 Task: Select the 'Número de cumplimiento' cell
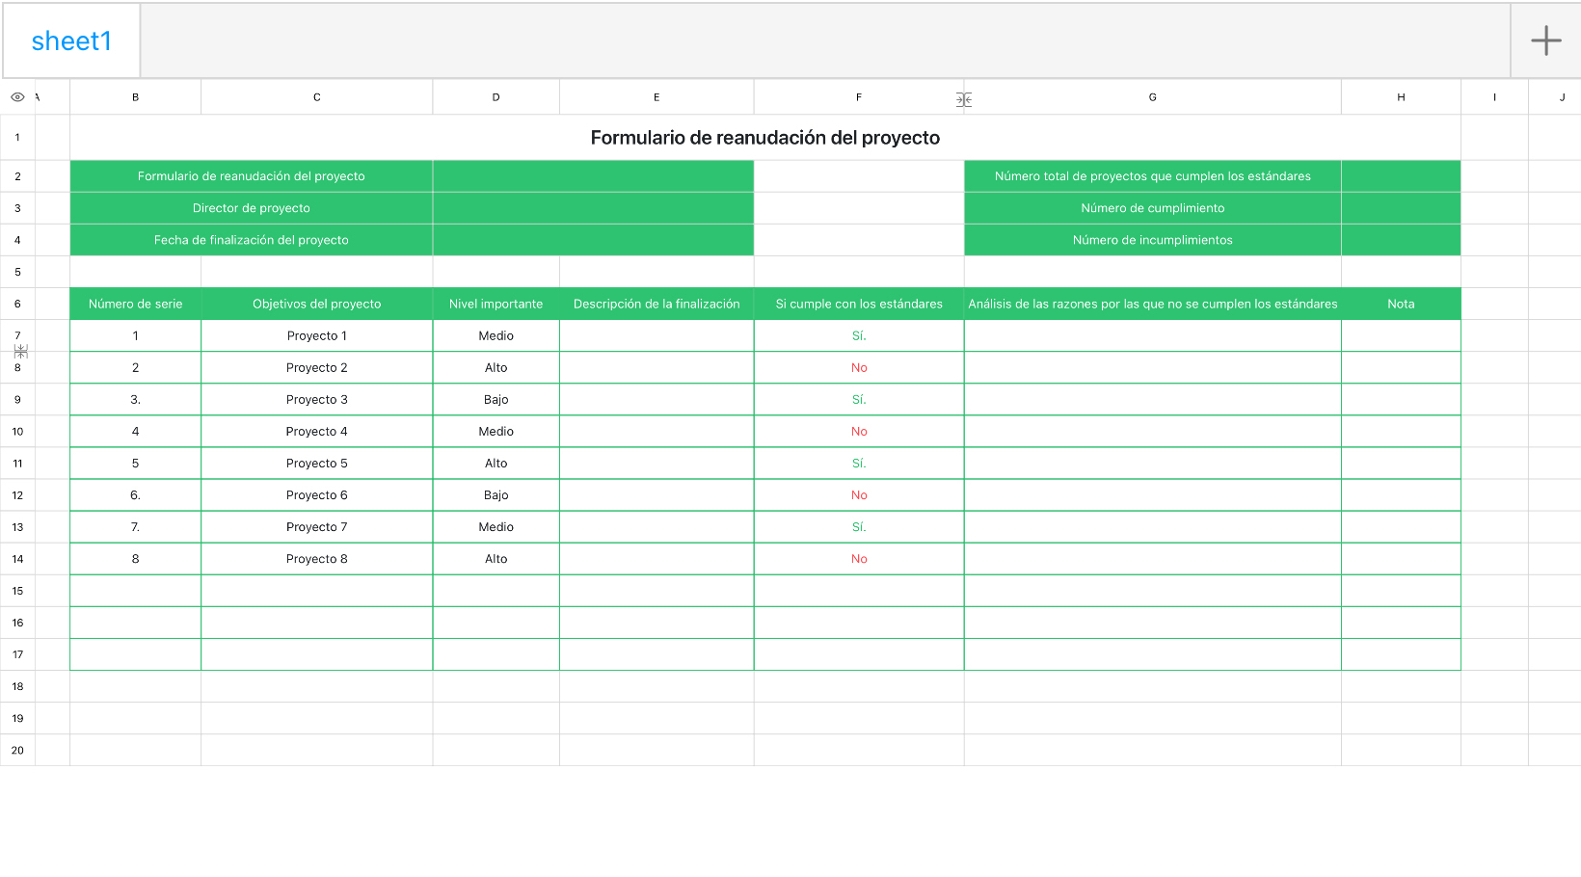[x=1153, y=208]
